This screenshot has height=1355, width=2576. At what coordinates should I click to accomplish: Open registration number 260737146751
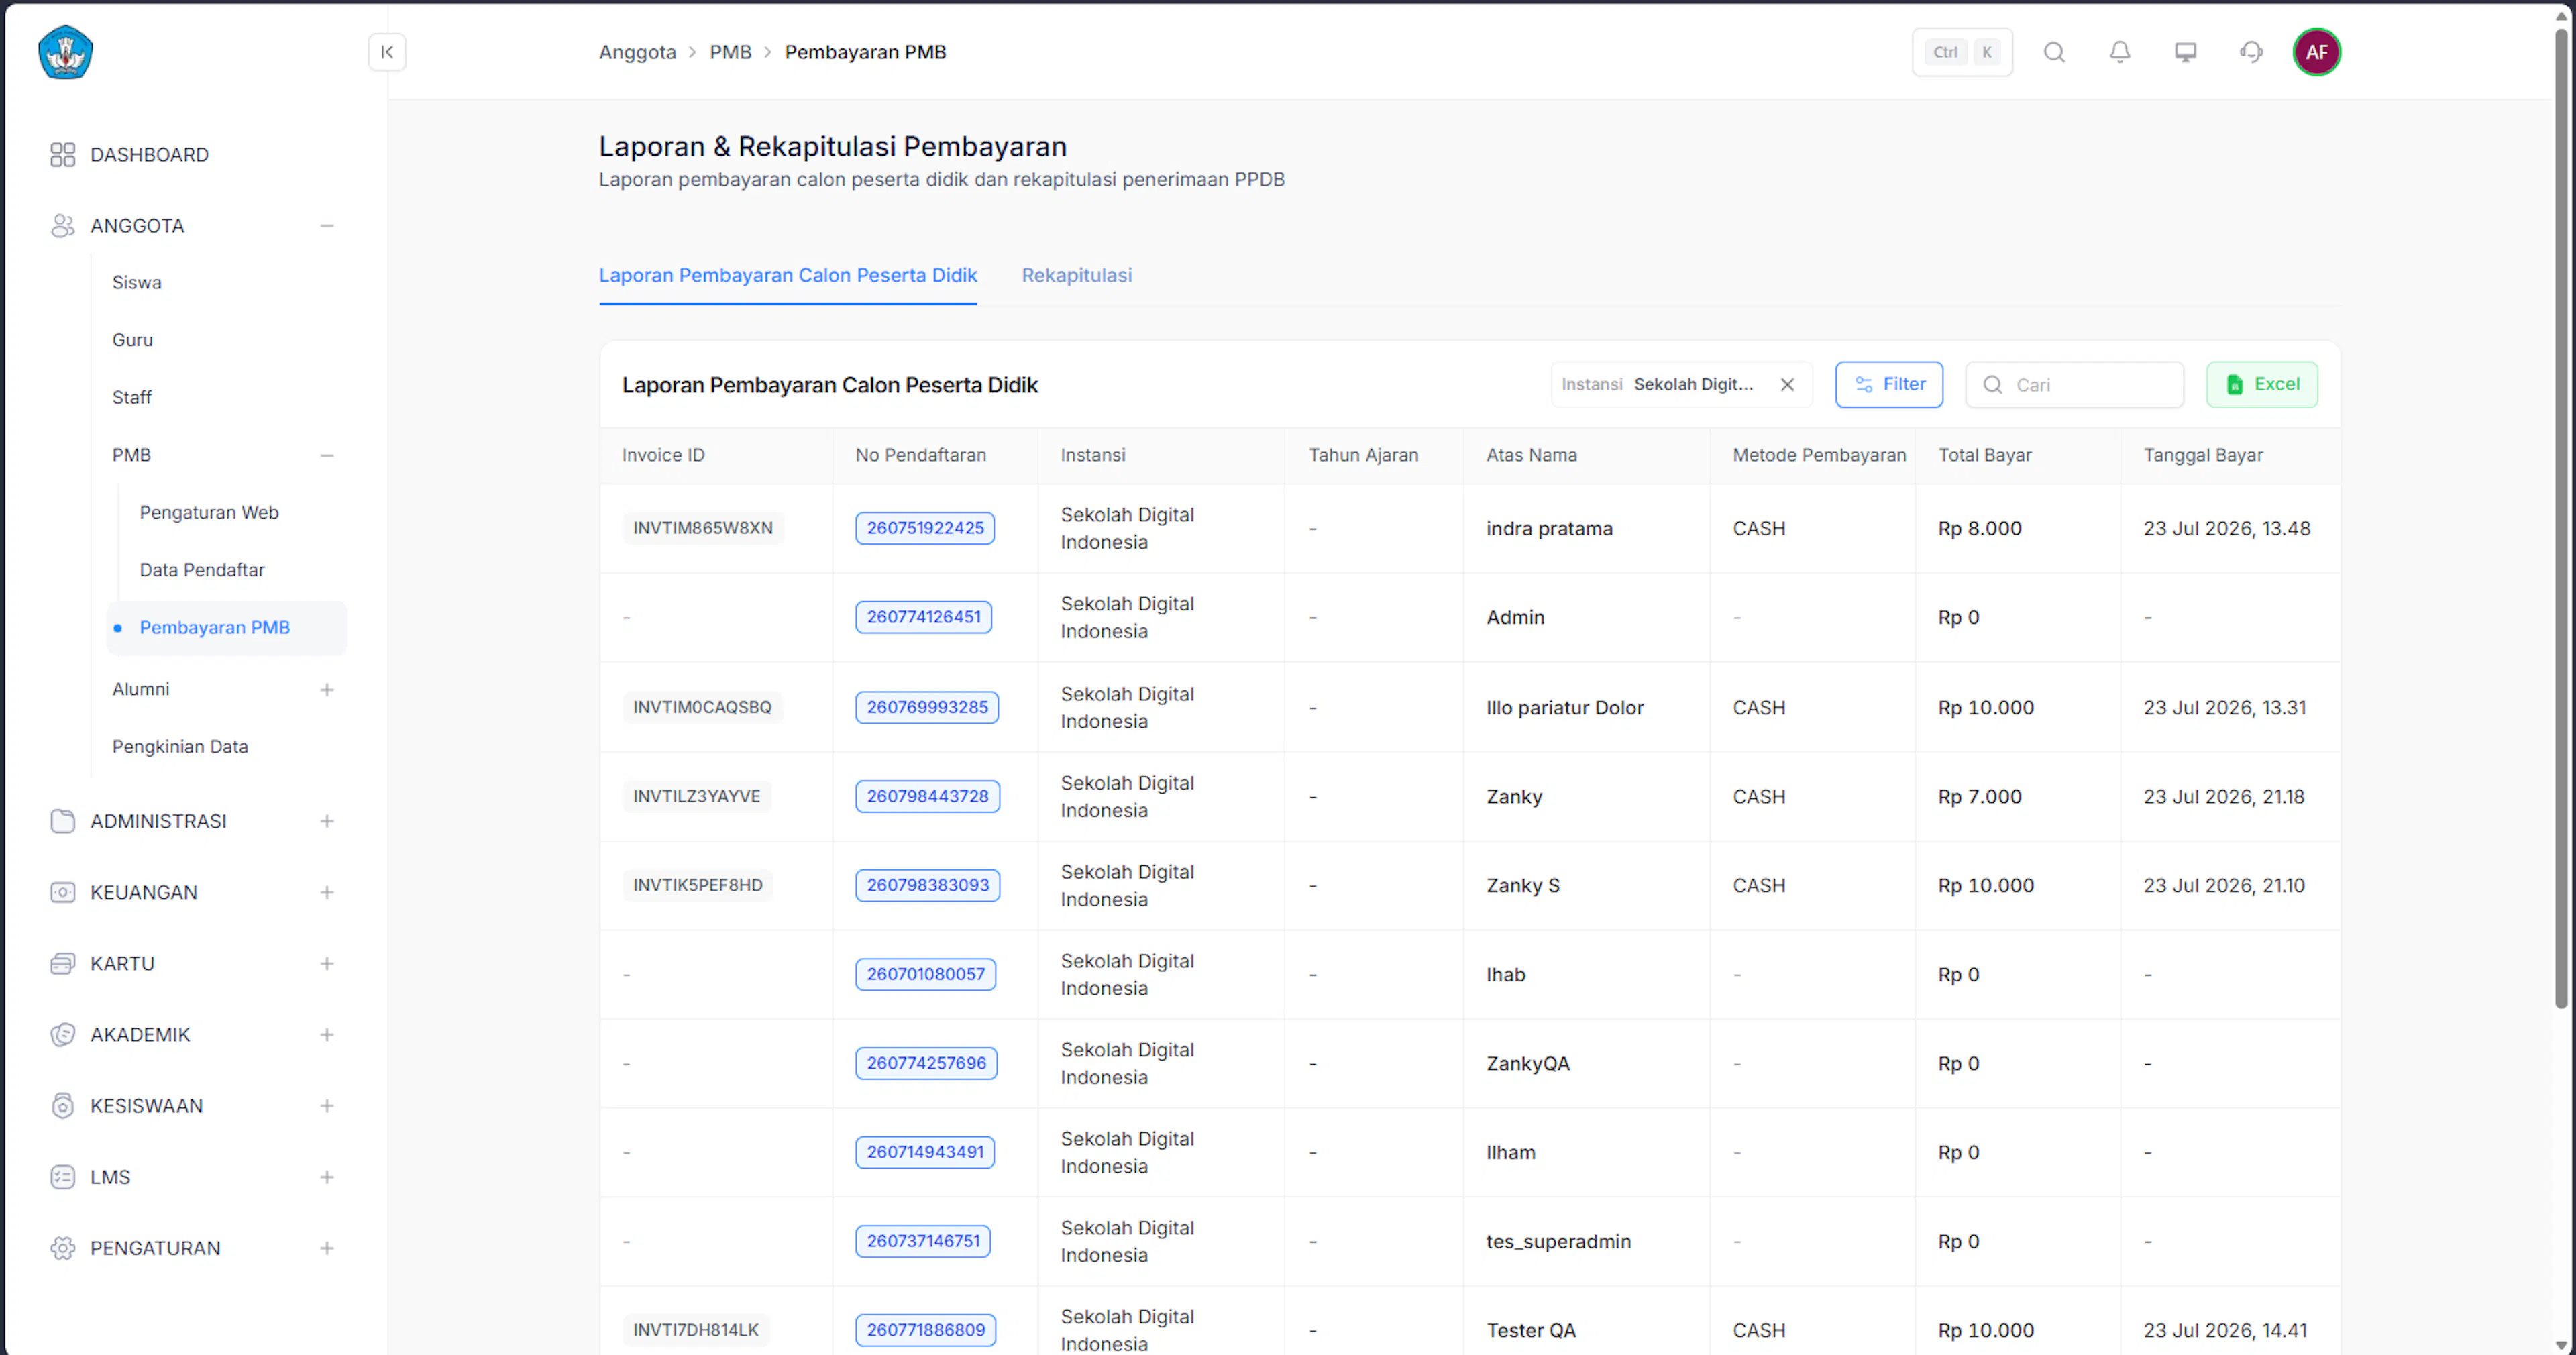[923, 1241]
